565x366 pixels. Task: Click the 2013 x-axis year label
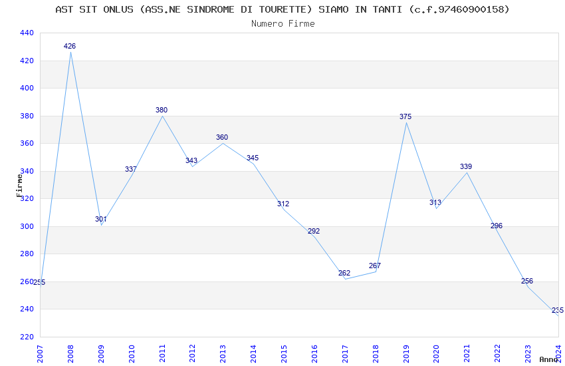pos(223,353)
